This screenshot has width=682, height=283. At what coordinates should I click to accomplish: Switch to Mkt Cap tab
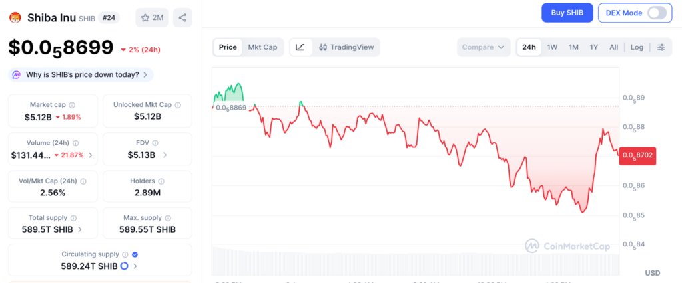pos(264,47)
